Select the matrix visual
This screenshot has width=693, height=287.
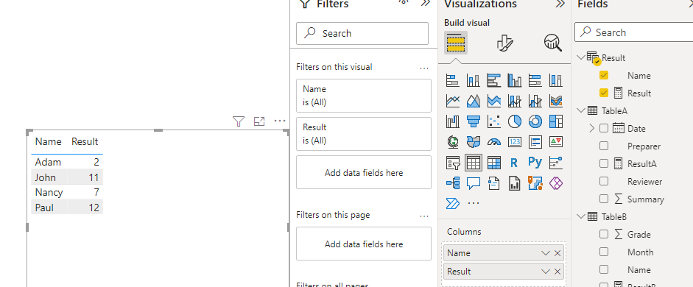point(493,163)
